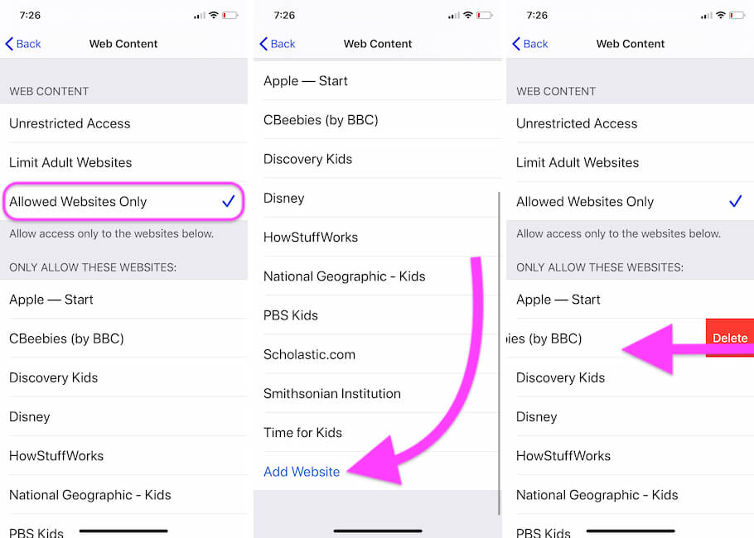Open Apple — Start on the right screen
The width and height of the screenshot is (754, 538).
coord(630,300)
